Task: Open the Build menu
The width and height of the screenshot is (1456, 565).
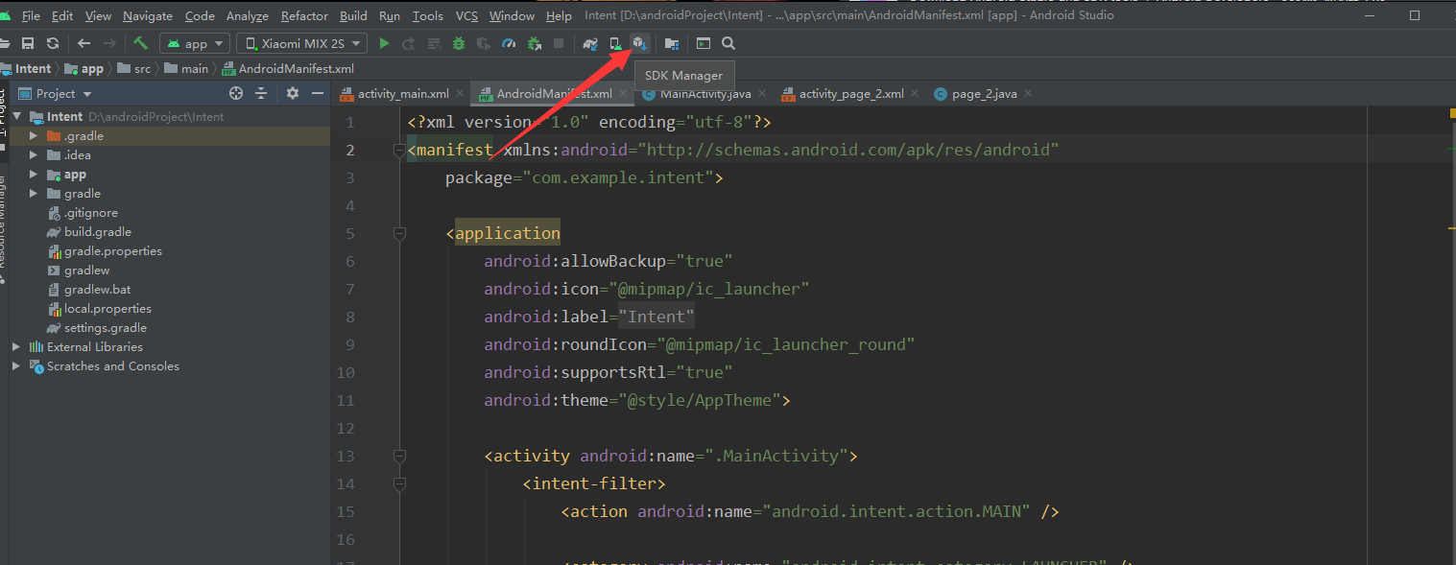Action: [353, 15]
